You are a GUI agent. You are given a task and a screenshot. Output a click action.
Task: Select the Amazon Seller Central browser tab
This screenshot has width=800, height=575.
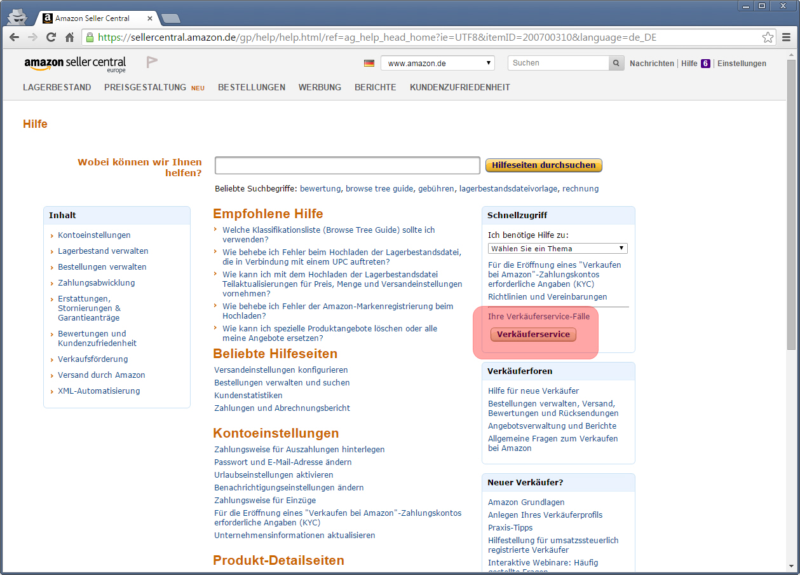[95, 18]
